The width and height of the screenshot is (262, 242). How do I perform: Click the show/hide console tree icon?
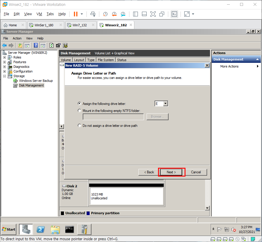[x=27, y=45]
